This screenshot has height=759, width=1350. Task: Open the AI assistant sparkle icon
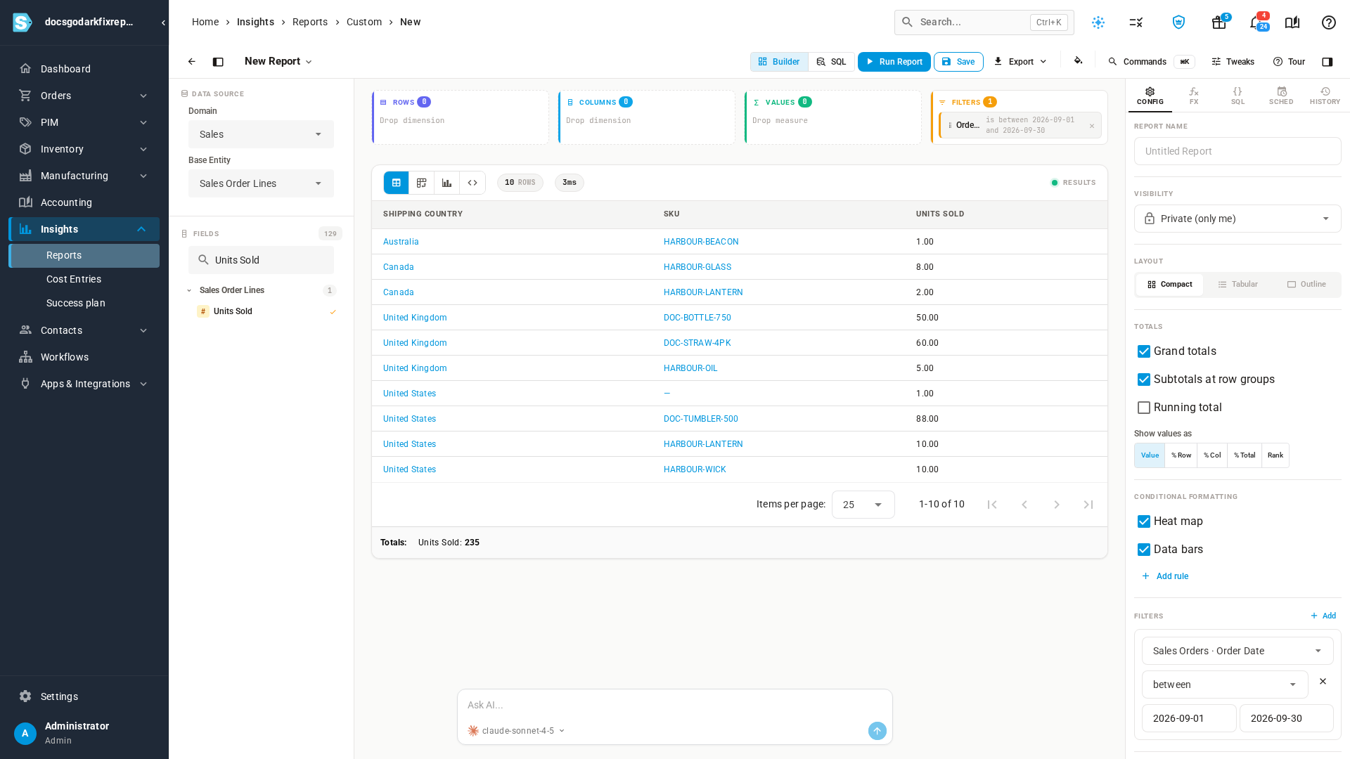[1098, 22]
